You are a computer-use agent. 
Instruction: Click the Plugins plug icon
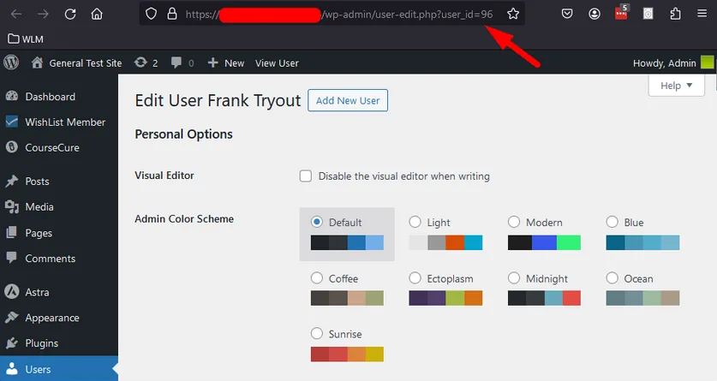coord(12,343)
